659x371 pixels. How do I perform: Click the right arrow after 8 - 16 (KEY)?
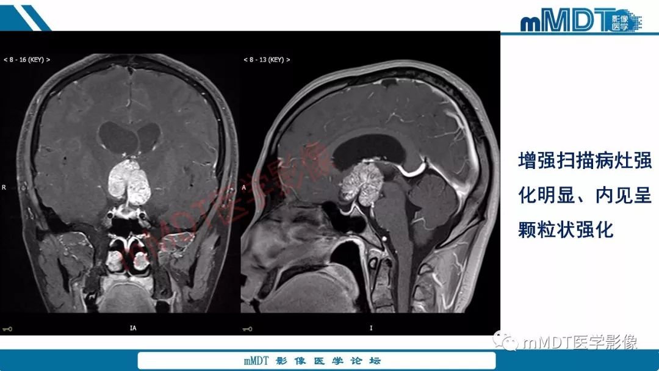(48, 60)
